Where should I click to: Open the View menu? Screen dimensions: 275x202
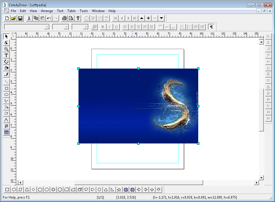33,11
